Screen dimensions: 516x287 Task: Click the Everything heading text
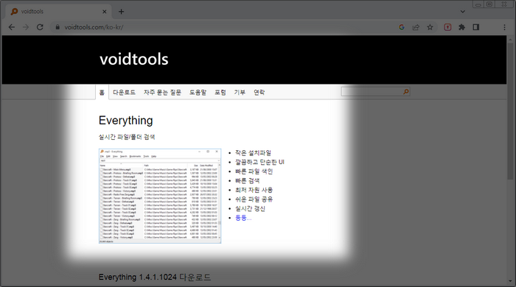click(126, 121)
